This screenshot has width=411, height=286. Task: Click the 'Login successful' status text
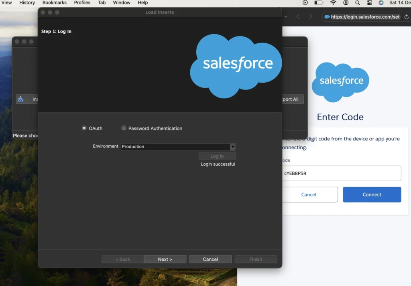click(218, 164)
